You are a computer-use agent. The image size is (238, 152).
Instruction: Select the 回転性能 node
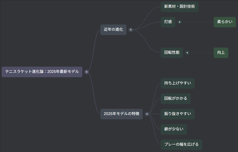pyautogui.click(x=172, y=53)
